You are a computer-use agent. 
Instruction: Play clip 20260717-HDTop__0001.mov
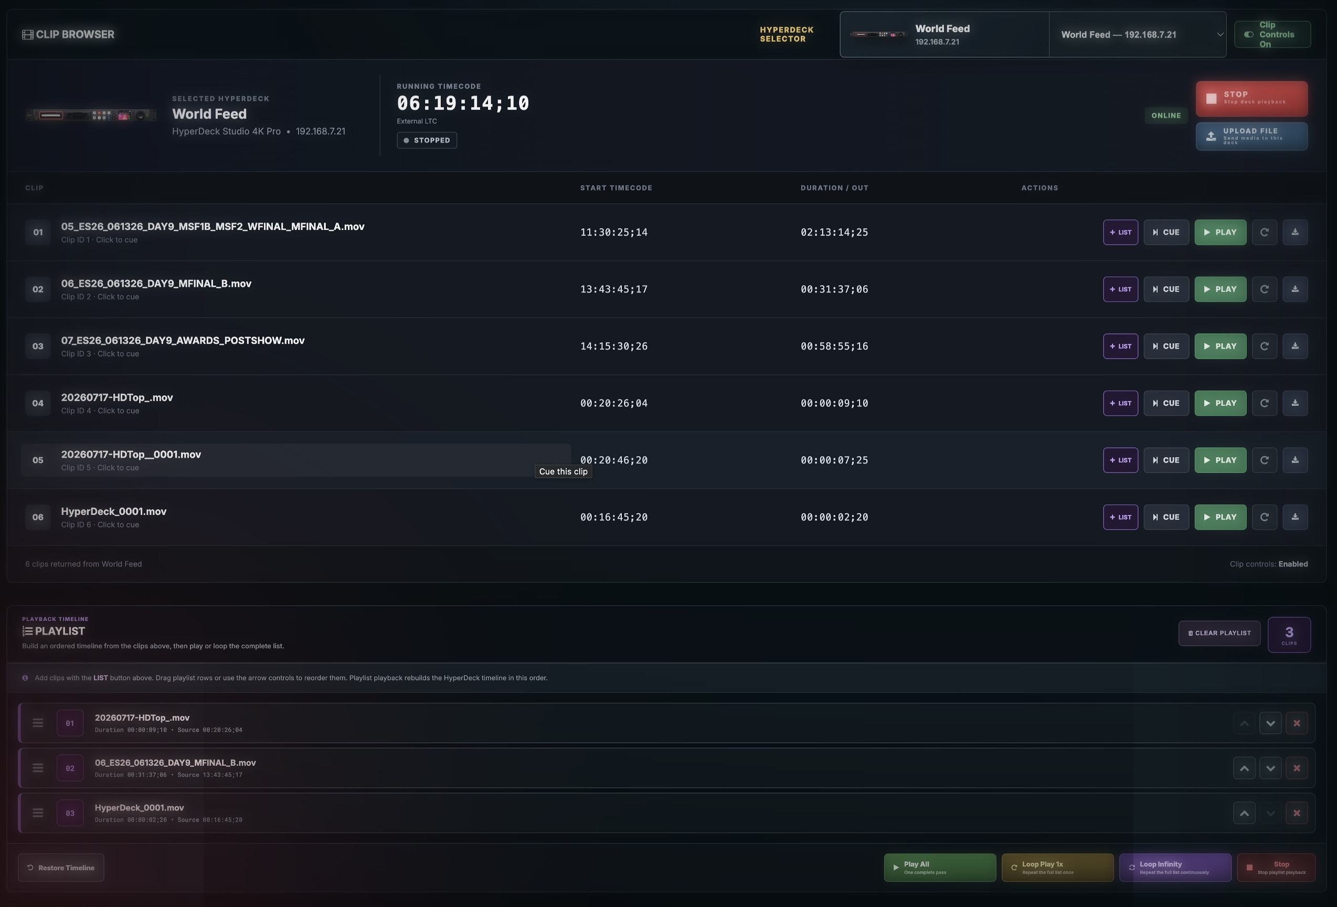(x=1220, y=460)
